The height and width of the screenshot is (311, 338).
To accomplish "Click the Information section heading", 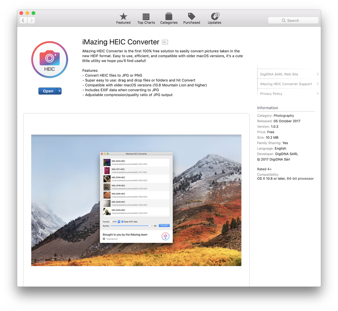I will (x=268, y=108).
